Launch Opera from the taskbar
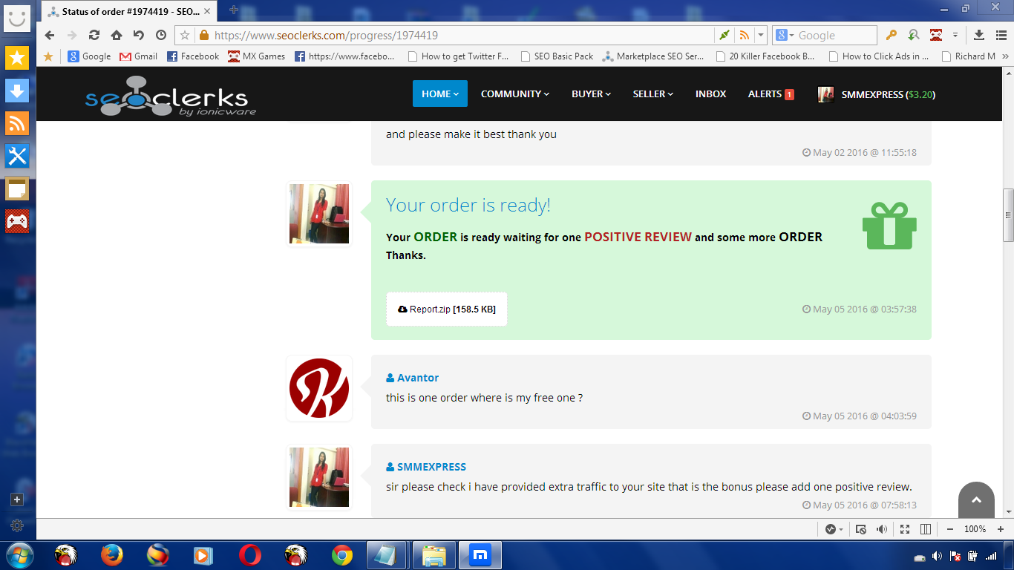Viewport: 1014px width, 570px height. coord(250,555)
